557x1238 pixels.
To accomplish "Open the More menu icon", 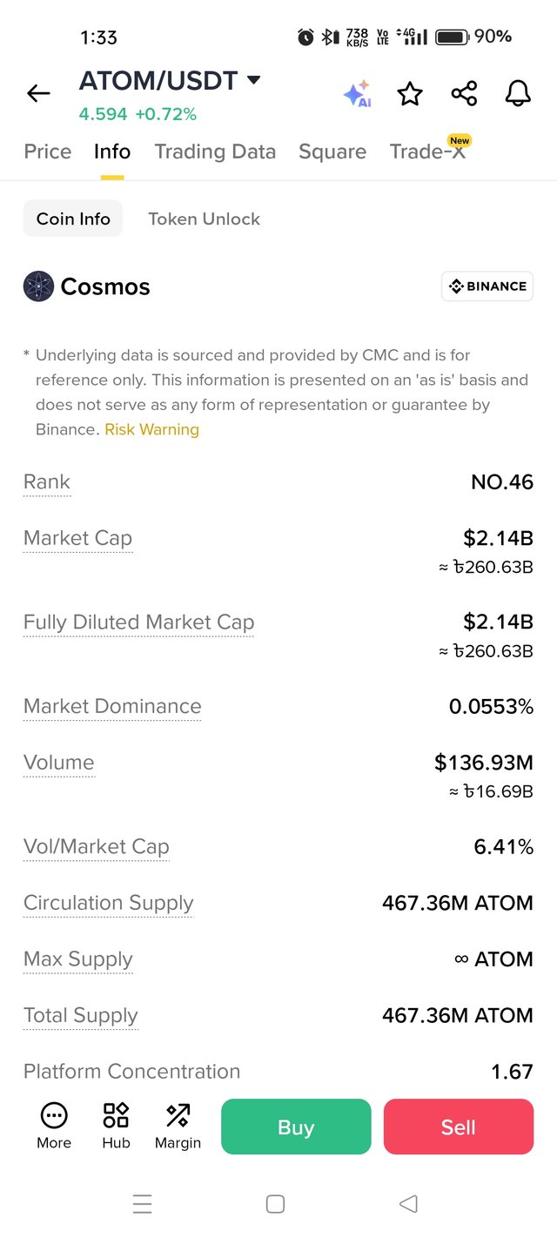I will pos(54,1126).
